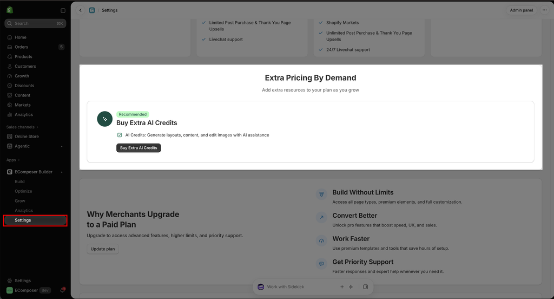
Task: Click the Get Priority Support chat icon
Action: click(x=321, y=264)
